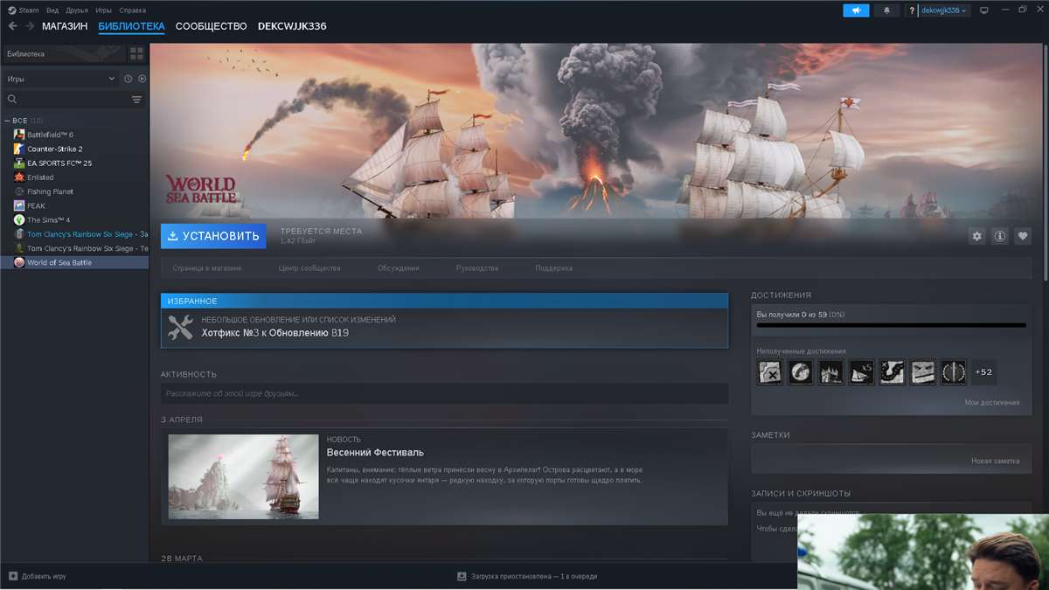The image size is (1049, 590).
Task: Select Fishing Planet in game list
Action: (50, 191)
